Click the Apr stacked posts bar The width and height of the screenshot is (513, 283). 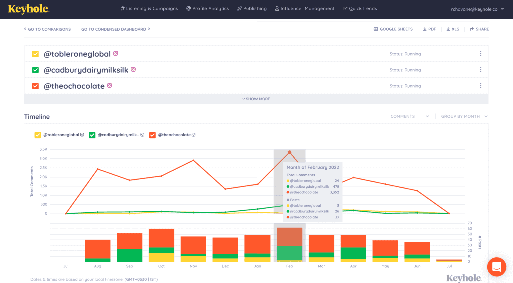353,248
